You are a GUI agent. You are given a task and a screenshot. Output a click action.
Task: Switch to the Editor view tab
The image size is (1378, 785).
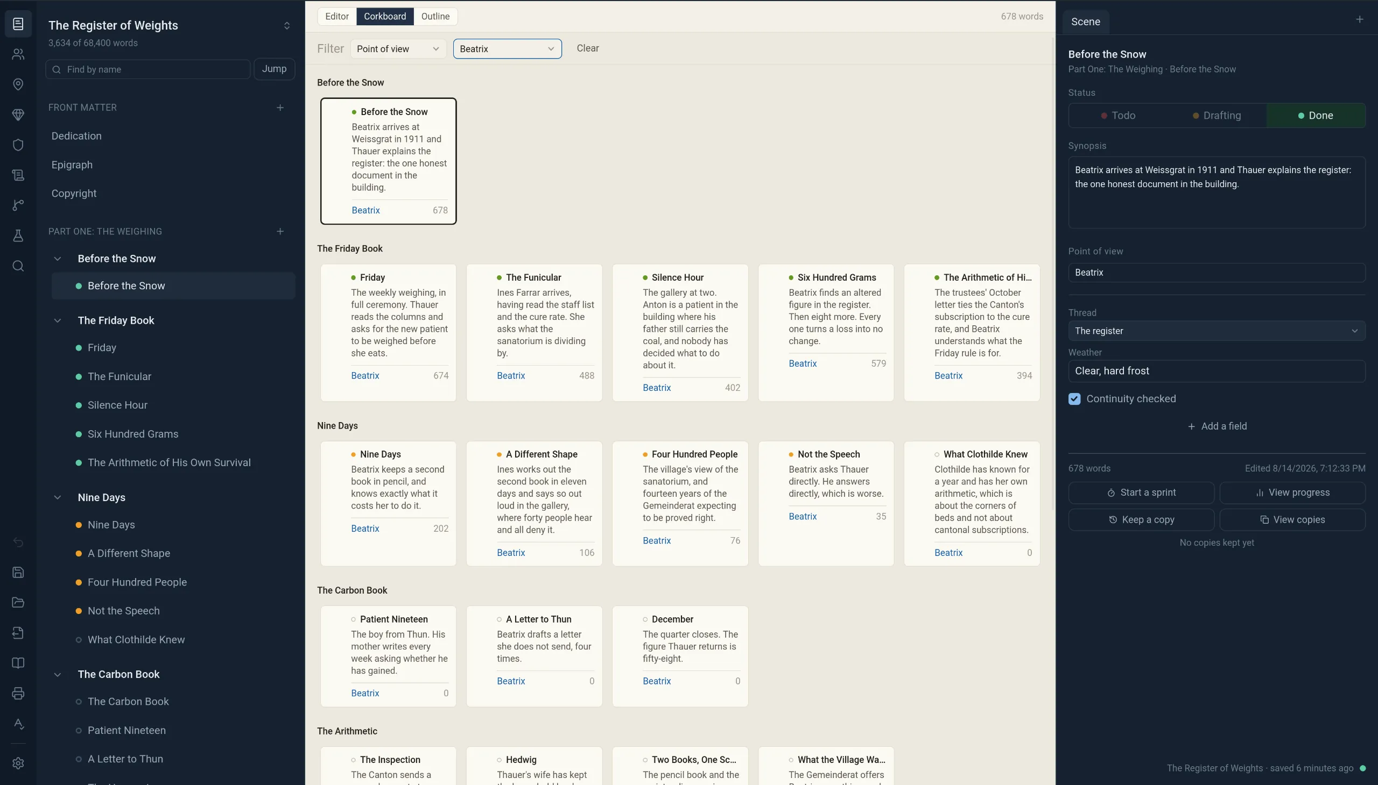pos(337,16)
